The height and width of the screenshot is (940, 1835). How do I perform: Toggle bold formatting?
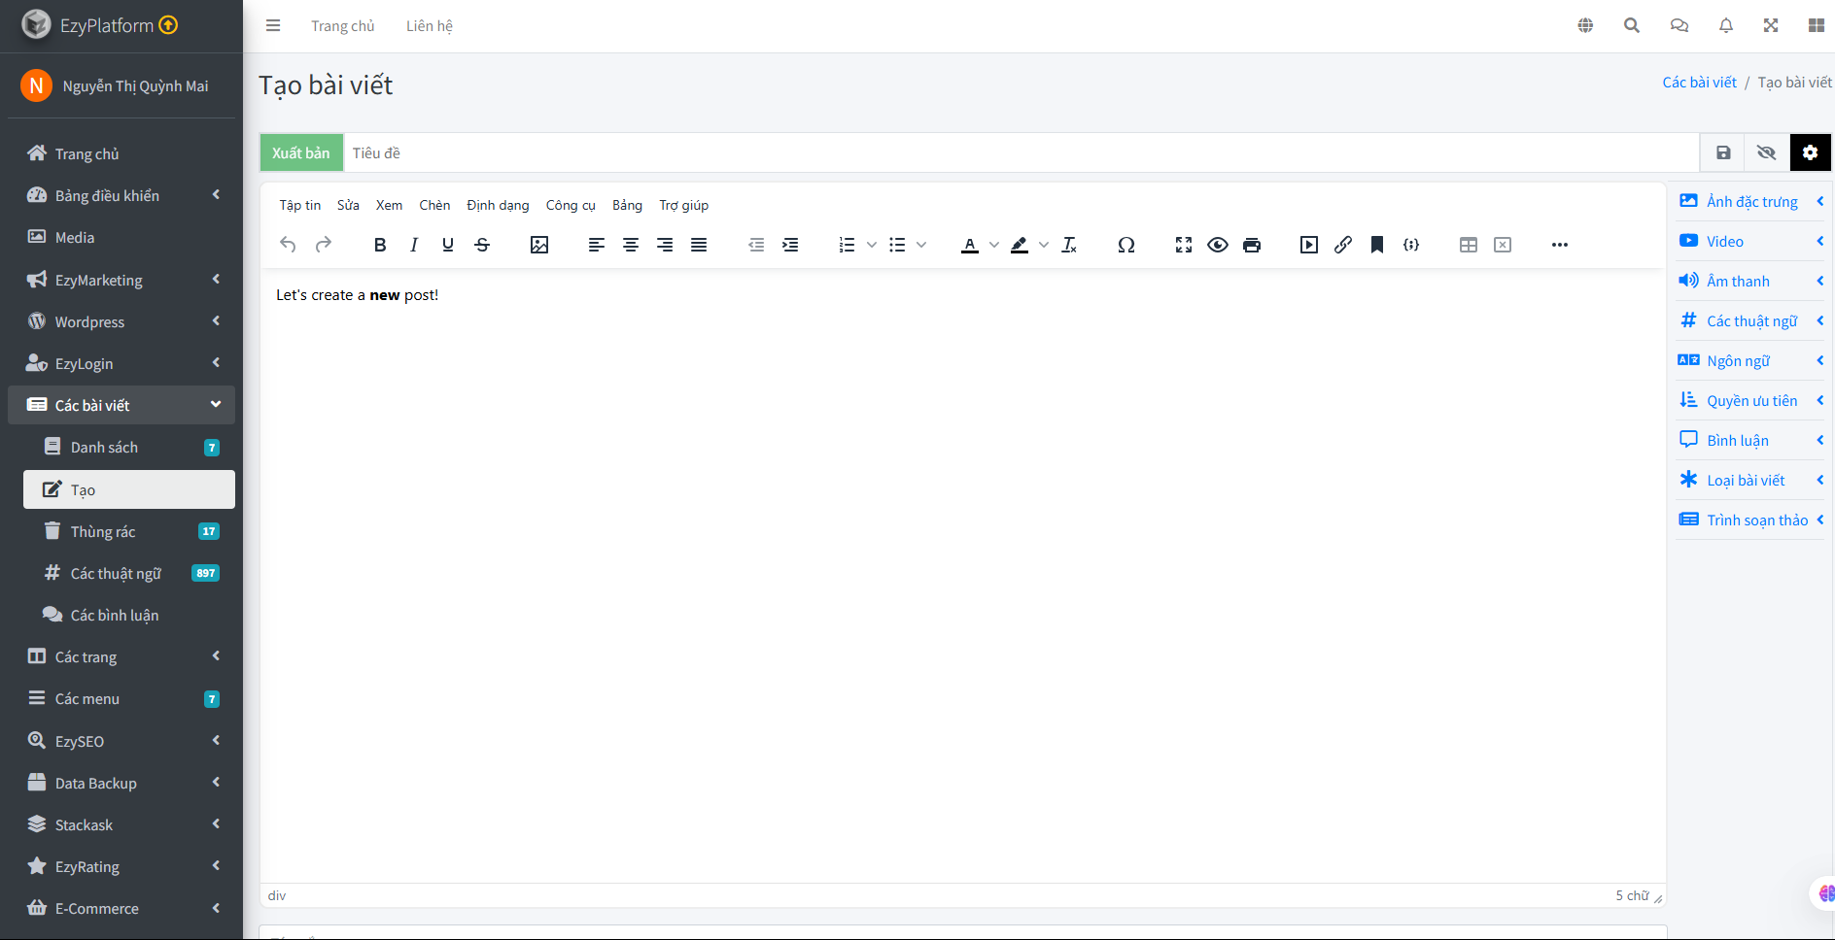coord(380,245)
